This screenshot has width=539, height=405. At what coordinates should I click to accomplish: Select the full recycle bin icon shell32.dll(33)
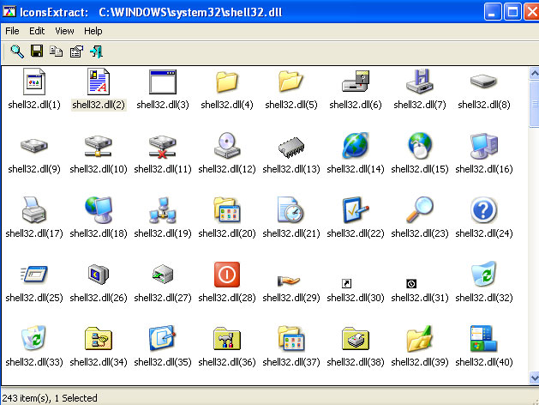point(33,338)
